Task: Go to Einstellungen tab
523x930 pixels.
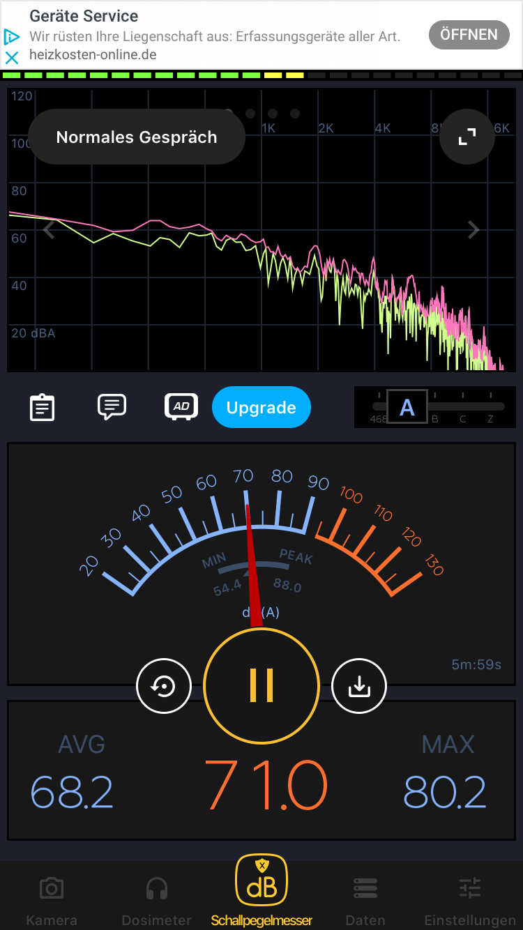Action: [x=470, y=901]
